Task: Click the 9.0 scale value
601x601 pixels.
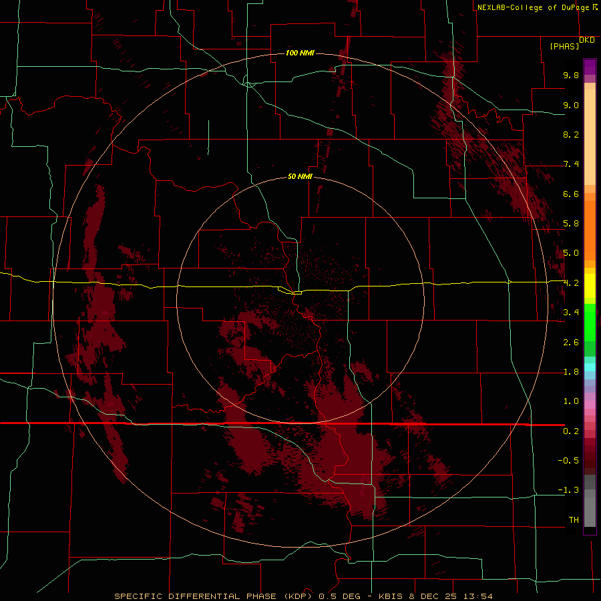Action: pos(571,105)
